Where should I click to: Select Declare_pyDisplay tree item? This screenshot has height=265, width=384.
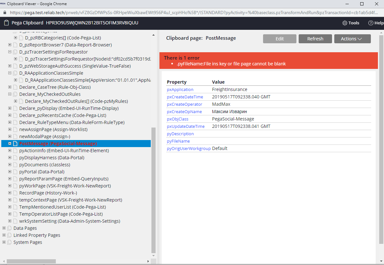point(69,108)
